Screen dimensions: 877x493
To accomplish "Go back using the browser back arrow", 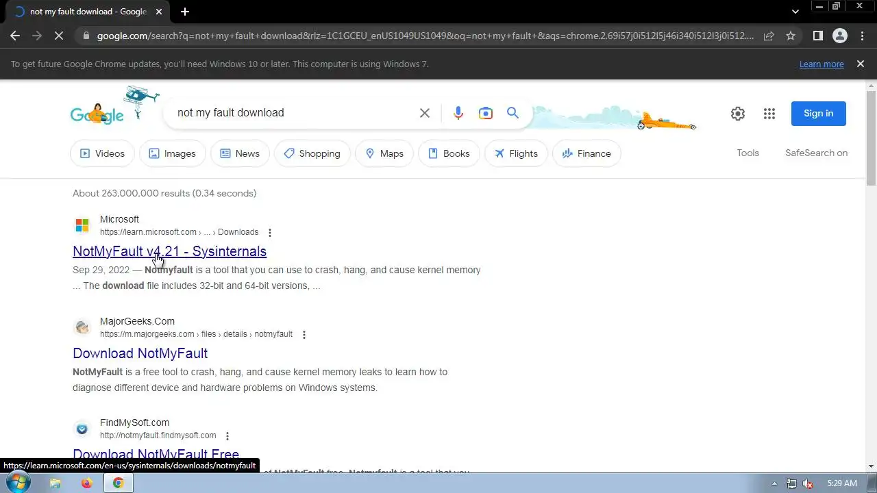I will (15, 36).
